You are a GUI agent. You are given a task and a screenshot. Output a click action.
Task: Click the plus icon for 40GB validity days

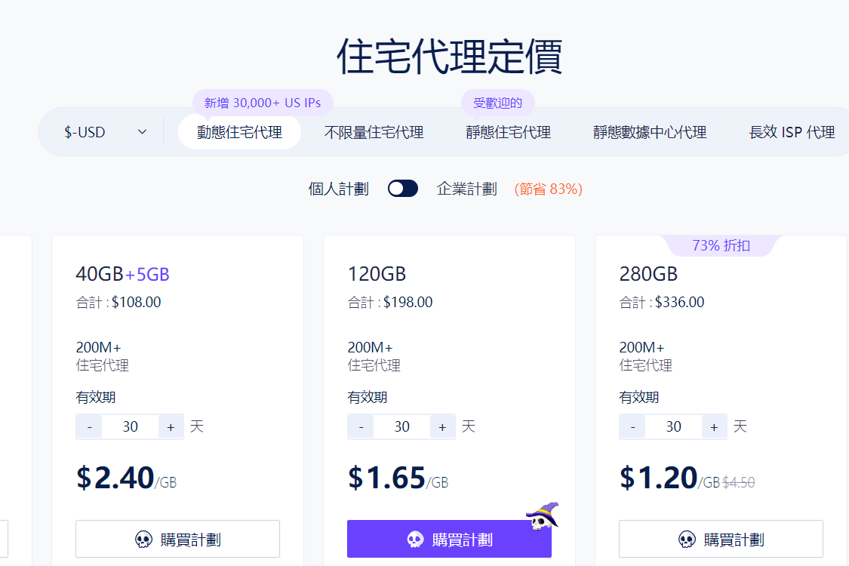[x=171, y=426]
